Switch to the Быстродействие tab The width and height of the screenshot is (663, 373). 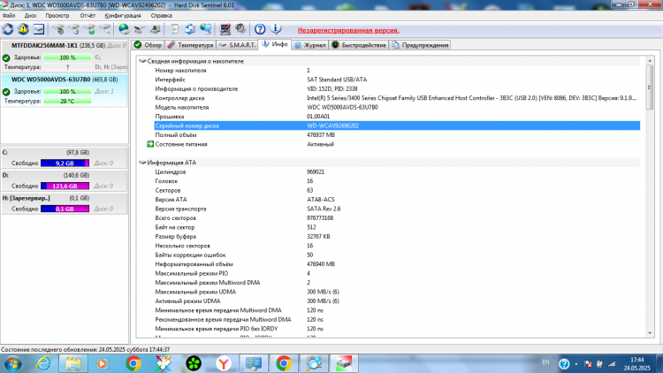click(359, 45)
